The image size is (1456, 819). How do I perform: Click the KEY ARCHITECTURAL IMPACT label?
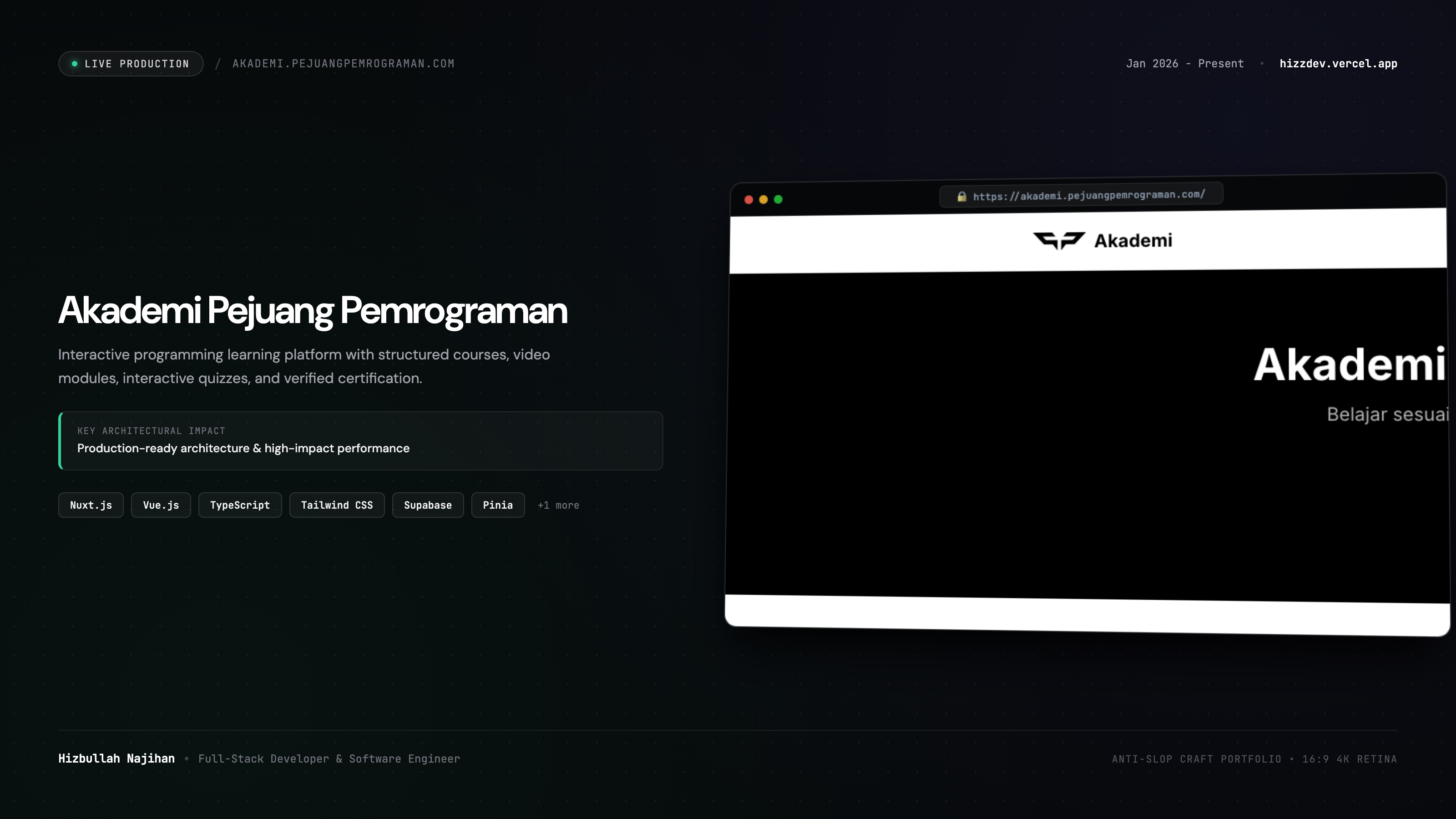151,431
